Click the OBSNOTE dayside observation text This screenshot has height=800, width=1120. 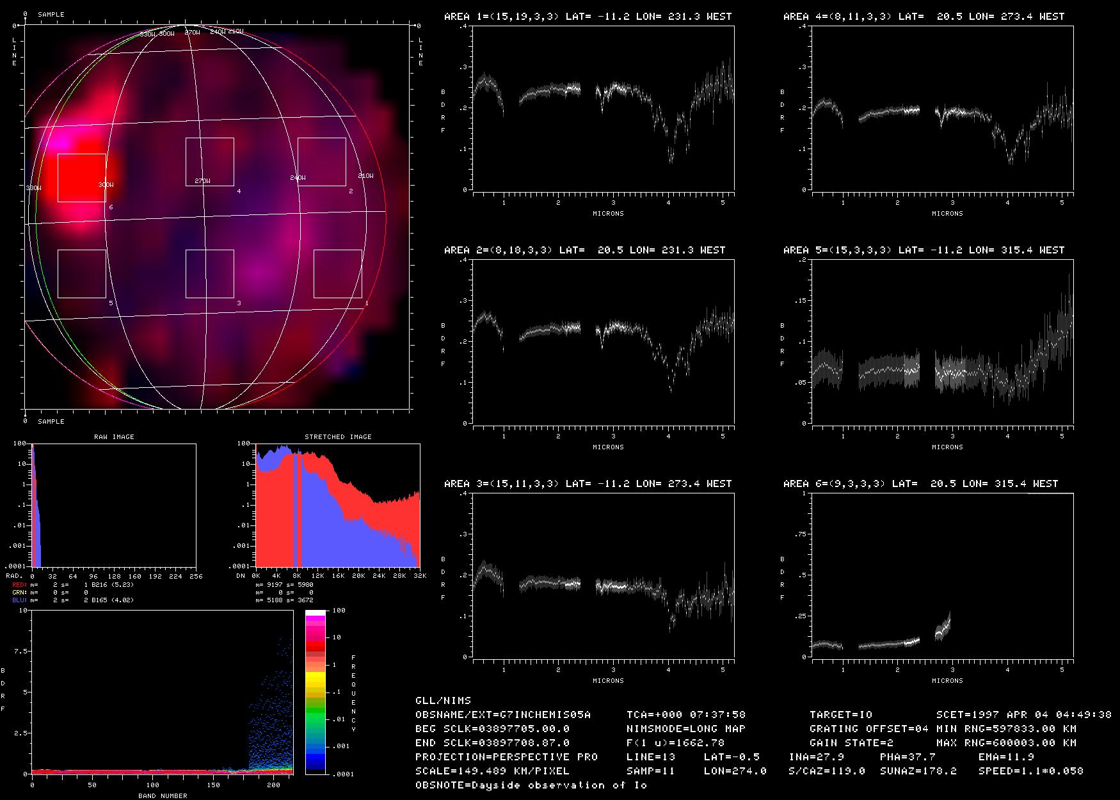coord(531,785)
